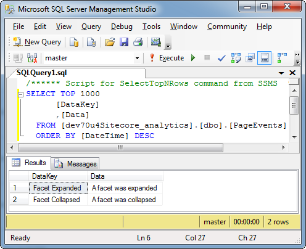Collapse the SELECT statement outline box
Image resolution: width=306 pixels, height=249 pixels.
20,94
